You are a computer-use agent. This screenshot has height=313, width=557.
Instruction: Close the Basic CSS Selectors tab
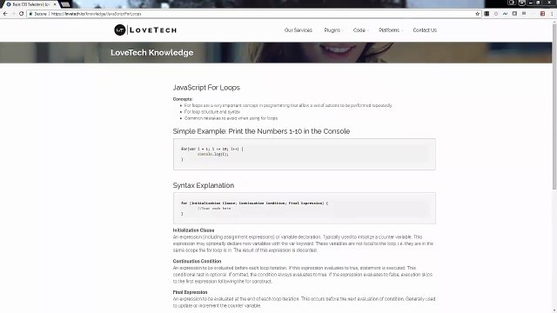pos(55,4)
